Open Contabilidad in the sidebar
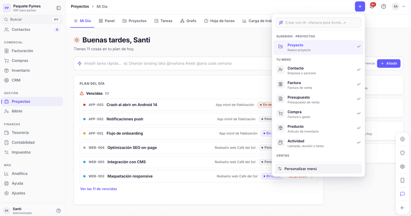This screenshot has width=411, height=216. point(33,143)
